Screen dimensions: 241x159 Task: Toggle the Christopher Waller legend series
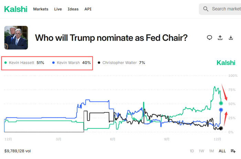pyautogui.click(x=121, y=63)
